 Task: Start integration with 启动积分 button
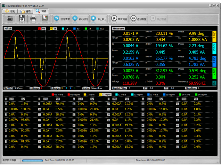80,19
